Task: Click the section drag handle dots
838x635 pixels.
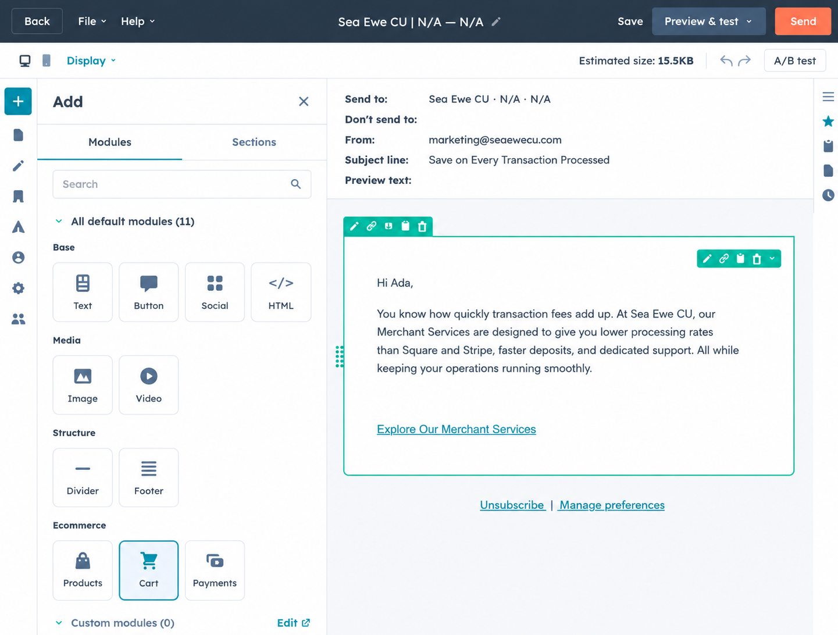Action: pos(340,356)
